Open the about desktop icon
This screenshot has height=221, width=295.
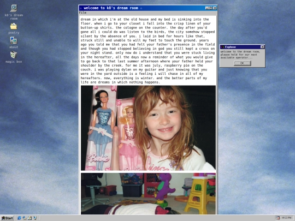(x=14, y=43)
